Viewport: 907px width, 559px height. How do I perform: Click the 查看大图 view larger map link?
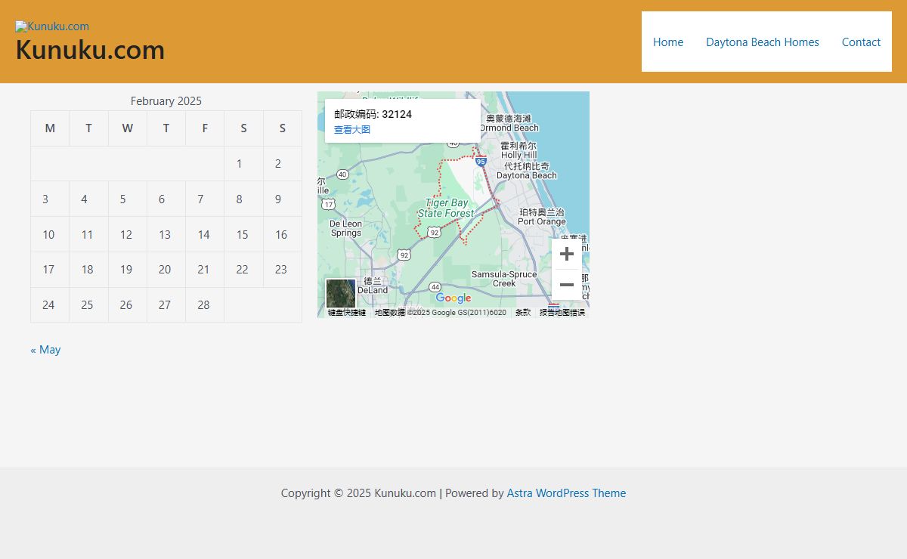point(352,130)
